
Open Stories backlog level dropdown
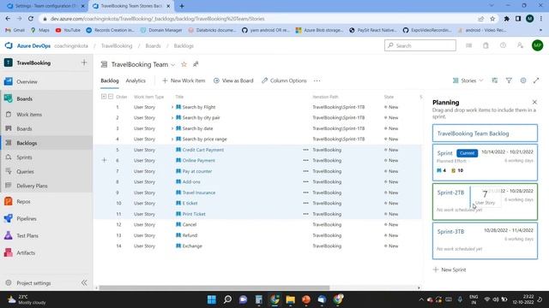click(x=468, y=80)
